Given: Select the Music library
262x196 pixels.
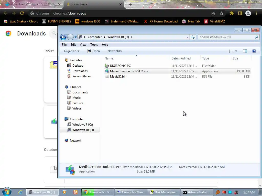Looking at the screenshot, I should (x=76, y=98).
